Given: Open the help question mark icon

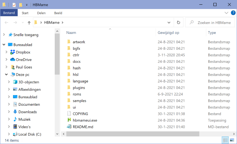Looking at the screenshot, I should click(233, 13).
